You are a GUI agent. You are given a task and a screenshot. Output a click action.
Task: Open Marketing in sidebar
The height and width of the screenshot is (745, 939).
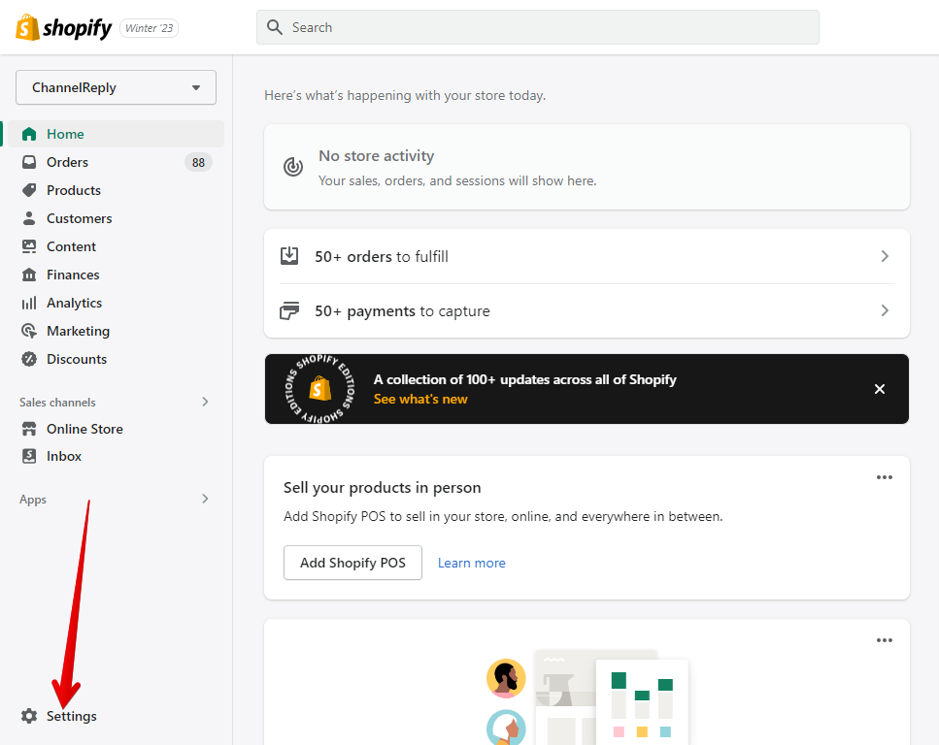pyautogui.click(x=78, y=331)
